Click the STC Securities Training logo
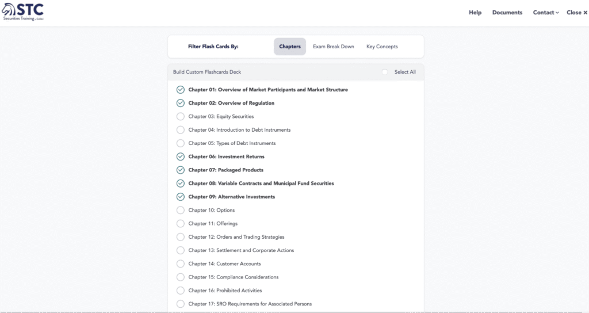Image resolution: width=589 pixels, height=313 pixels. coord(22,12)
